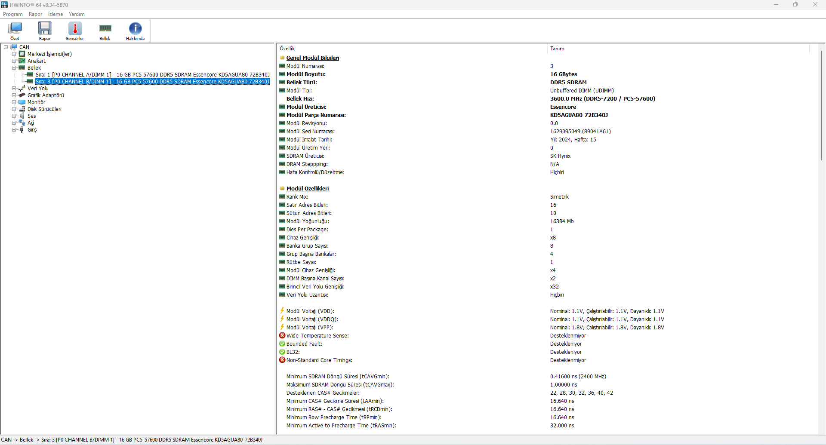Expand the Ses tree node
Viewport: 826px width, 445px height.
[x=14, y=116]
